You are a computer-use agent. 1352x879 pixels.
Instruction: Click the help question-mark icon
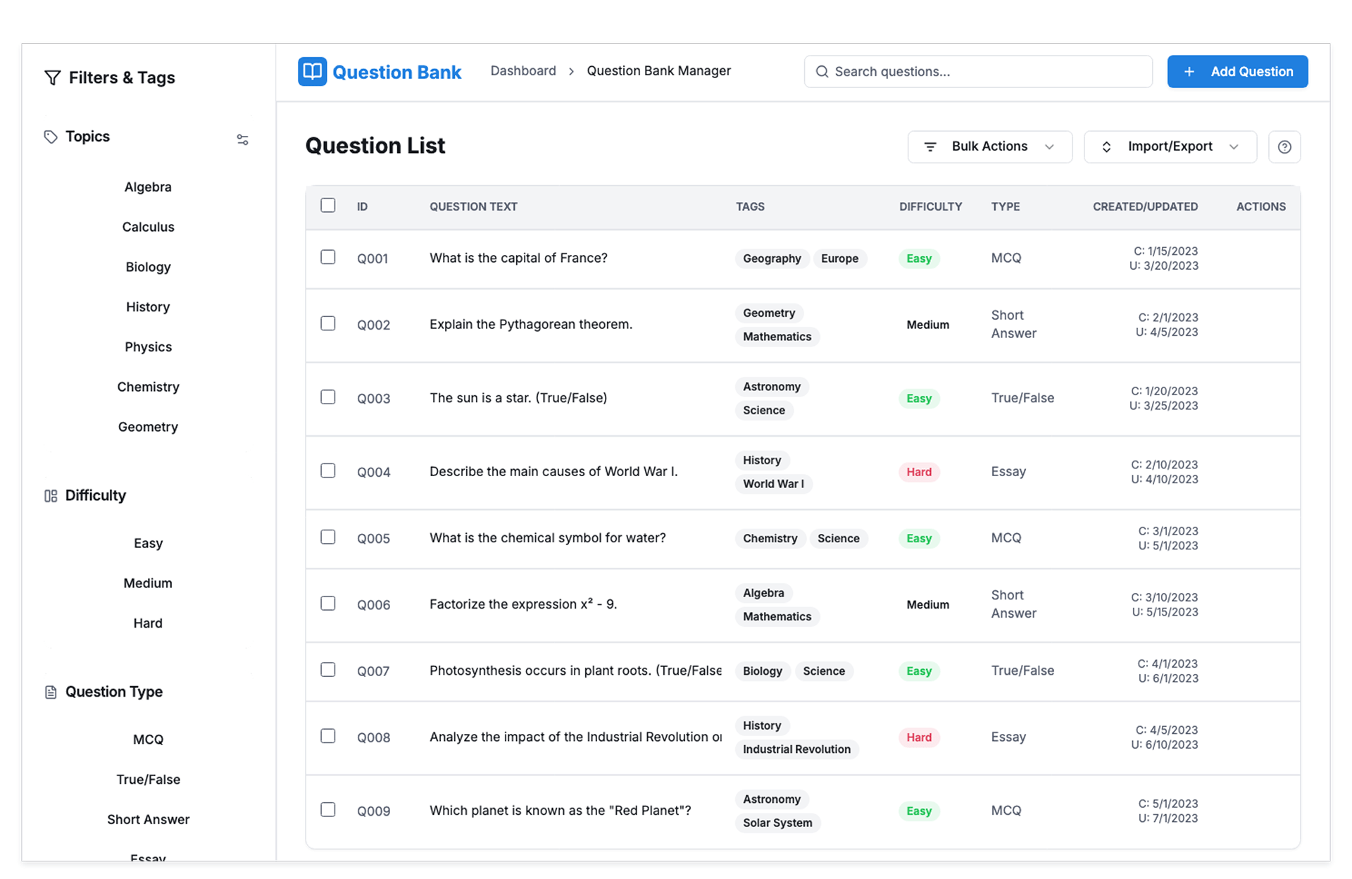pos(1284,146)
